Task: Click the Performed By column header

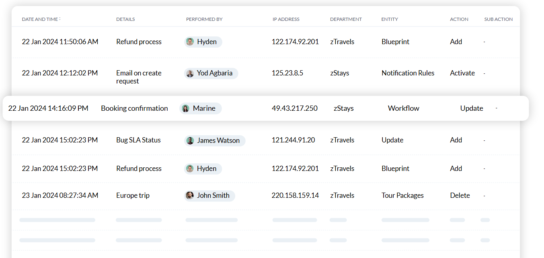Action: (x=204, y=19)
